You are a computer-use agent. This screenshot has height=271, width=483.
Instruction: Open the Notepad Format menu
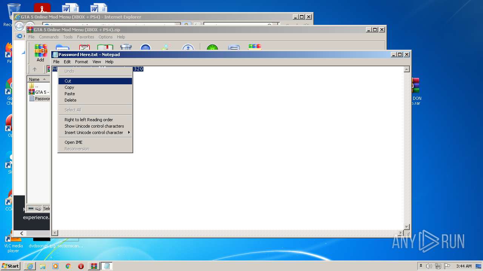click(x=82, y=62)
